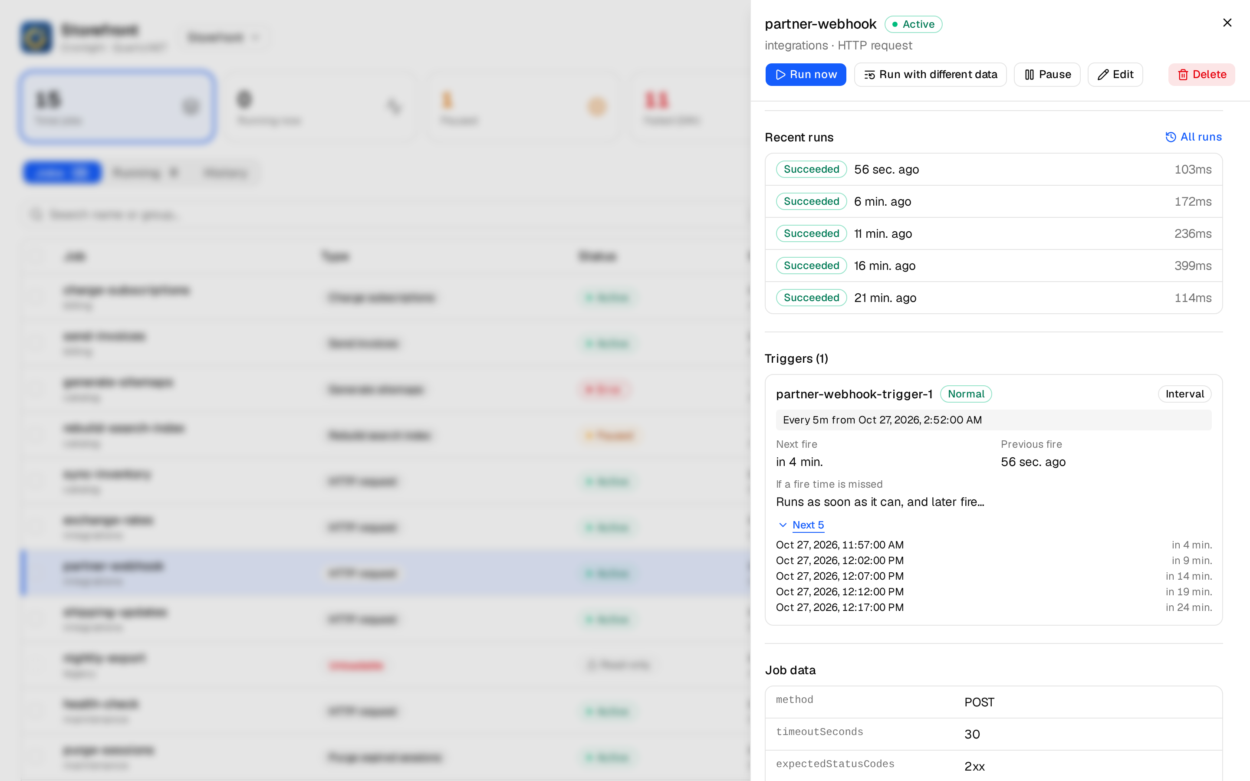Click the search jobs field in background
Image resolution: width=1250 pixels, height=781 pixels.
[x=385, y=214]
